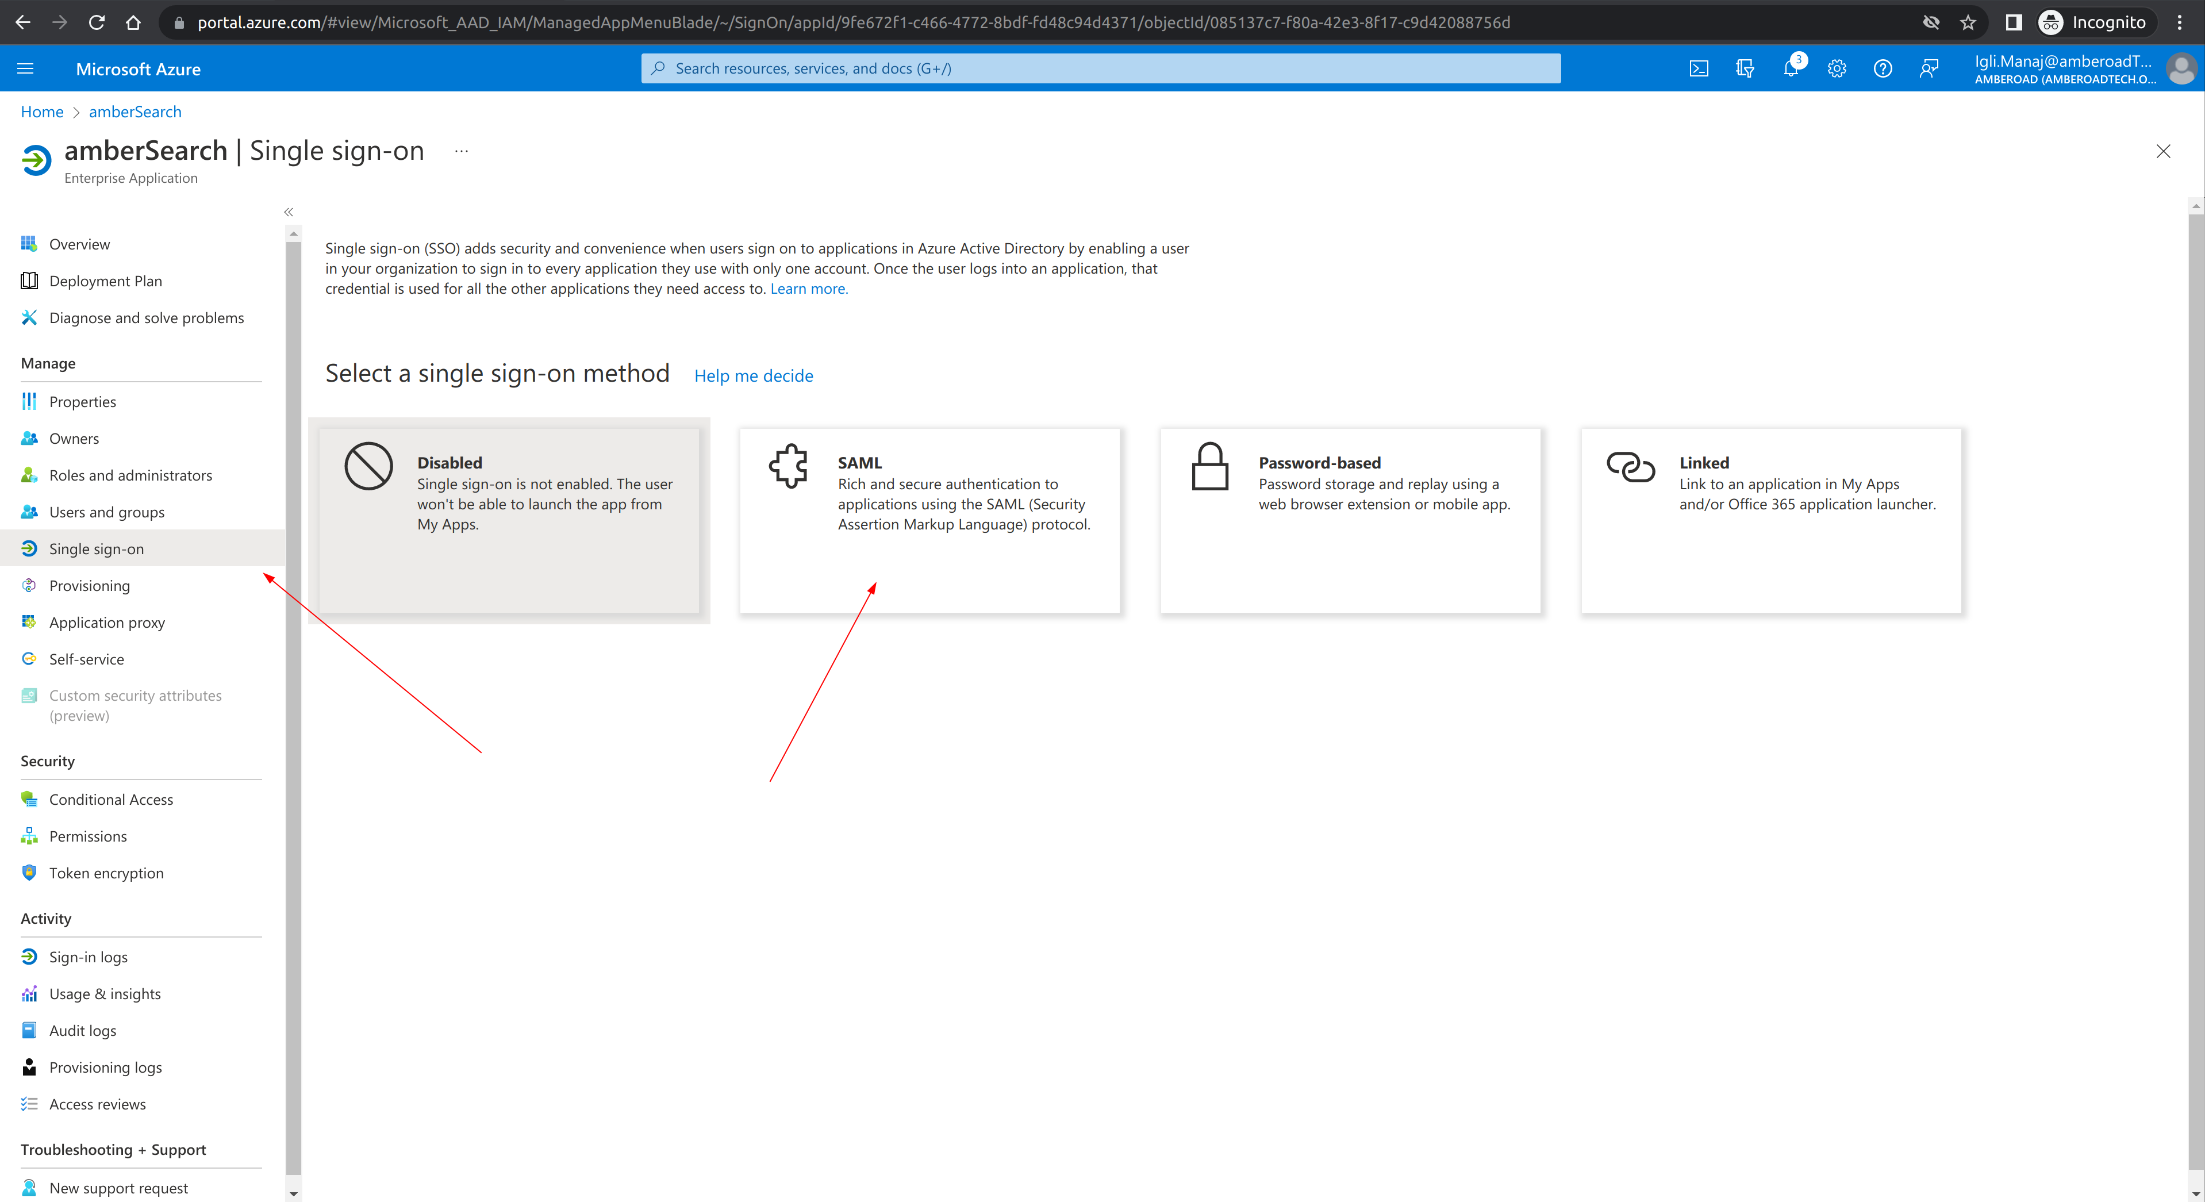
Task: Open the ellipsis menu beside the blade title
Action: click(462, 151)
